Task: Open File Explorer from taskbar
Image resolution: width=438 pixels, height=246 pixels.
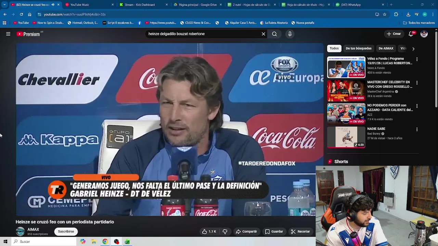Action: pyautogui.click(x=94, y=242)
